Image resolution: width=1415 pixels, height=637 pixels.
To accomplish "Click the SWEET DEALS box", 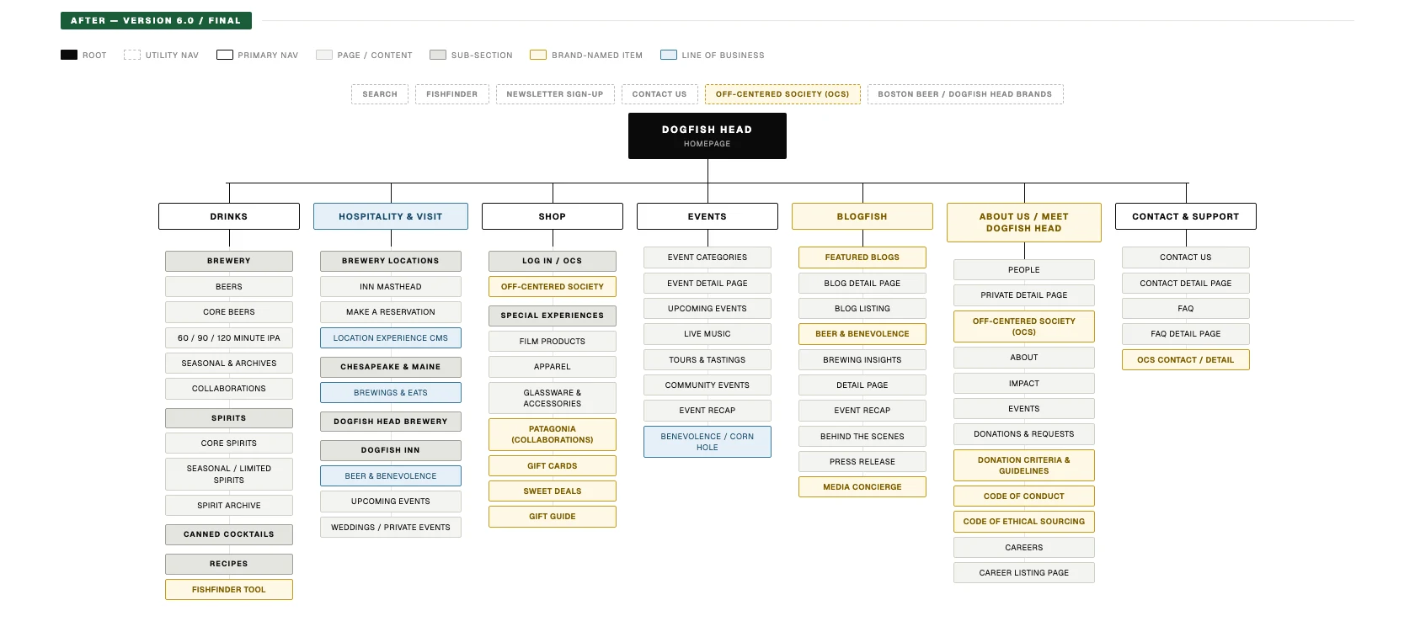I will point(553,491).
